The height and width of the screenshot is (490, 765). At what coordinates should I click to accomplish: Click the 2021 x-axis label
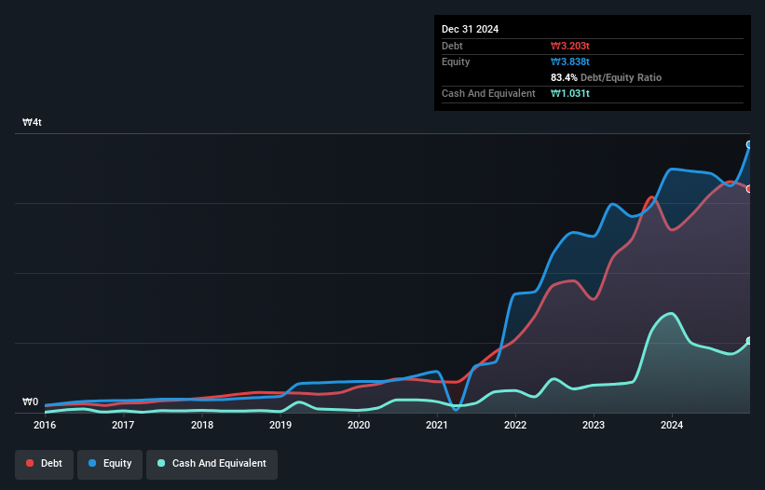point(437,425)
